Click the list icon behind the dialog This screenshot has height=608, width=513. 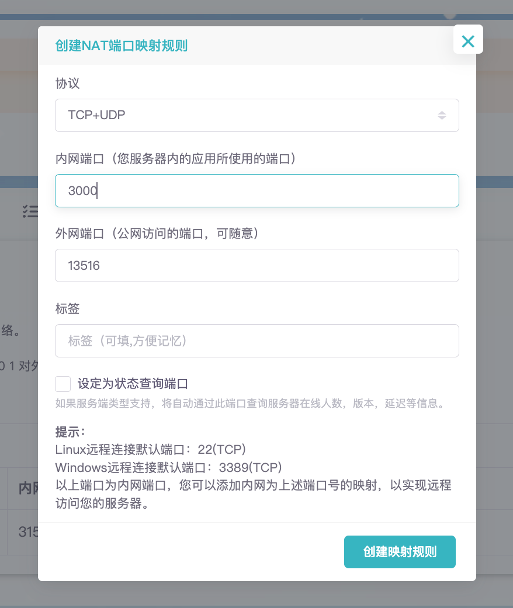pyautogui.click(x=30, y=211)
